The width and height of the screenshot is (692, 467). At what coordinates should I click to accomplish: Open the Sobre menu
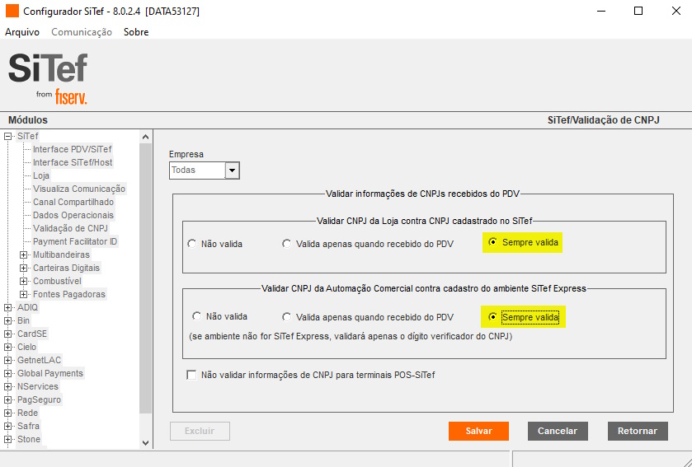tap(136, 32)
